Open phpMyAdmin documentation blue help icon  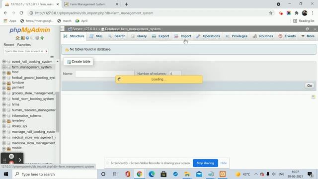coord(27,38)
